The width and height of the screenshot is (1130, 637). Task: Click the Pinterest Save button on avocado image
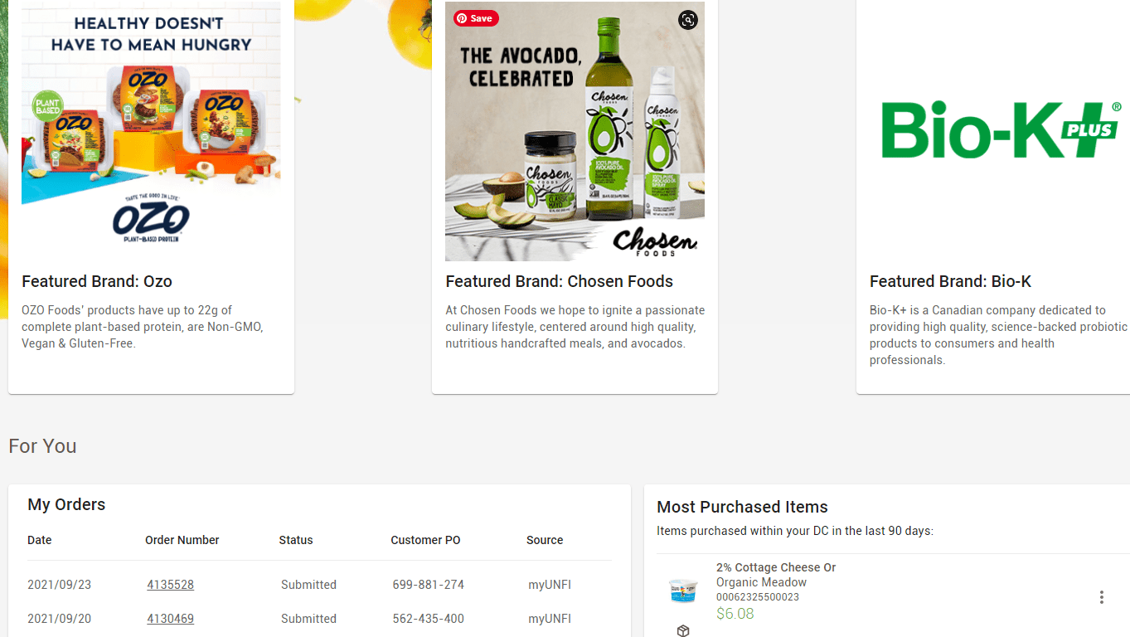[476, 18]
